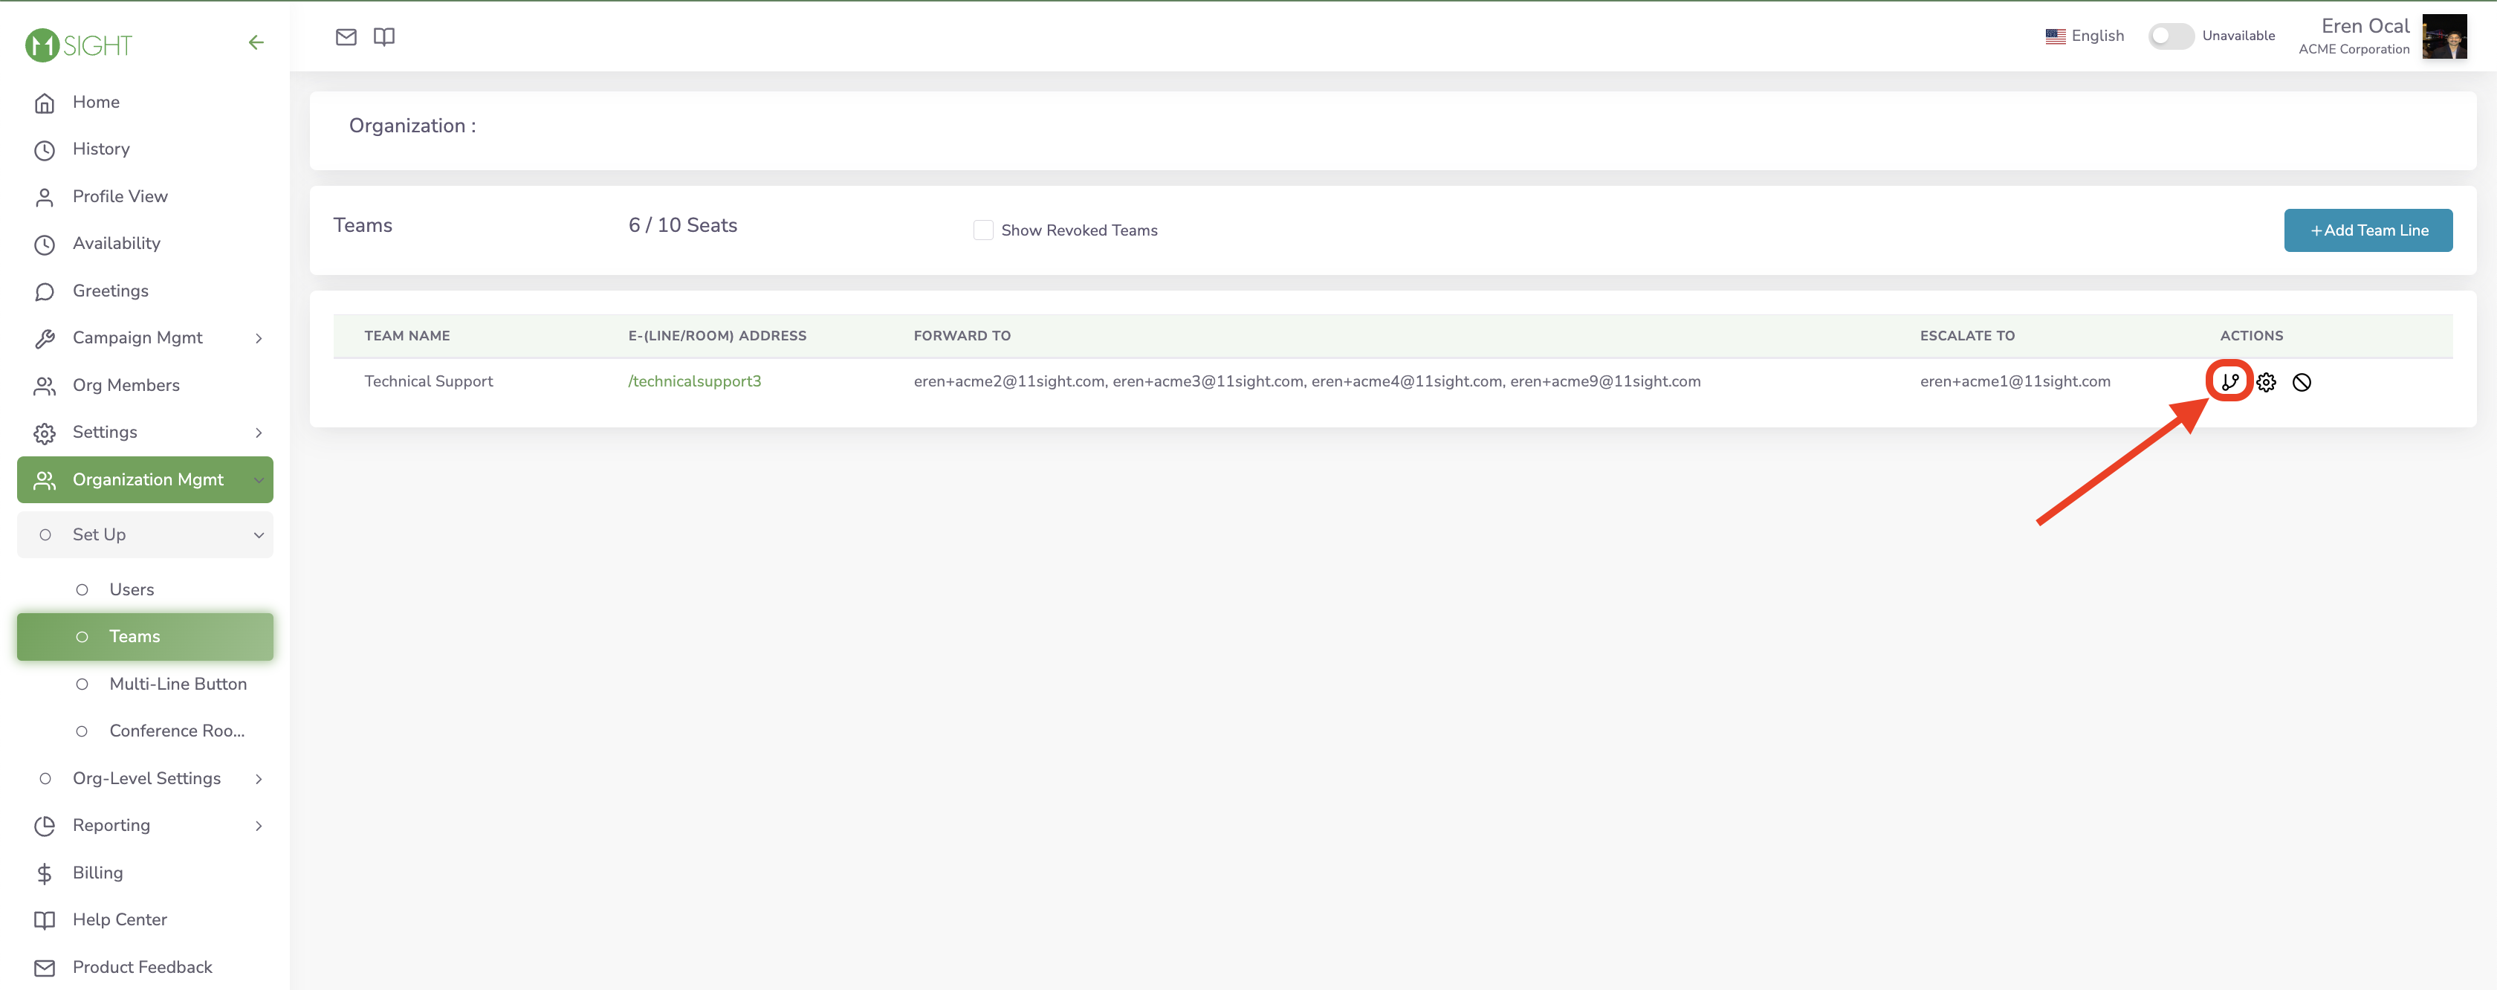Click the E-(LINE/ROOM) ADDRESS column header
This screenshot has width=2497, height=990.
(x=717, y=335)
